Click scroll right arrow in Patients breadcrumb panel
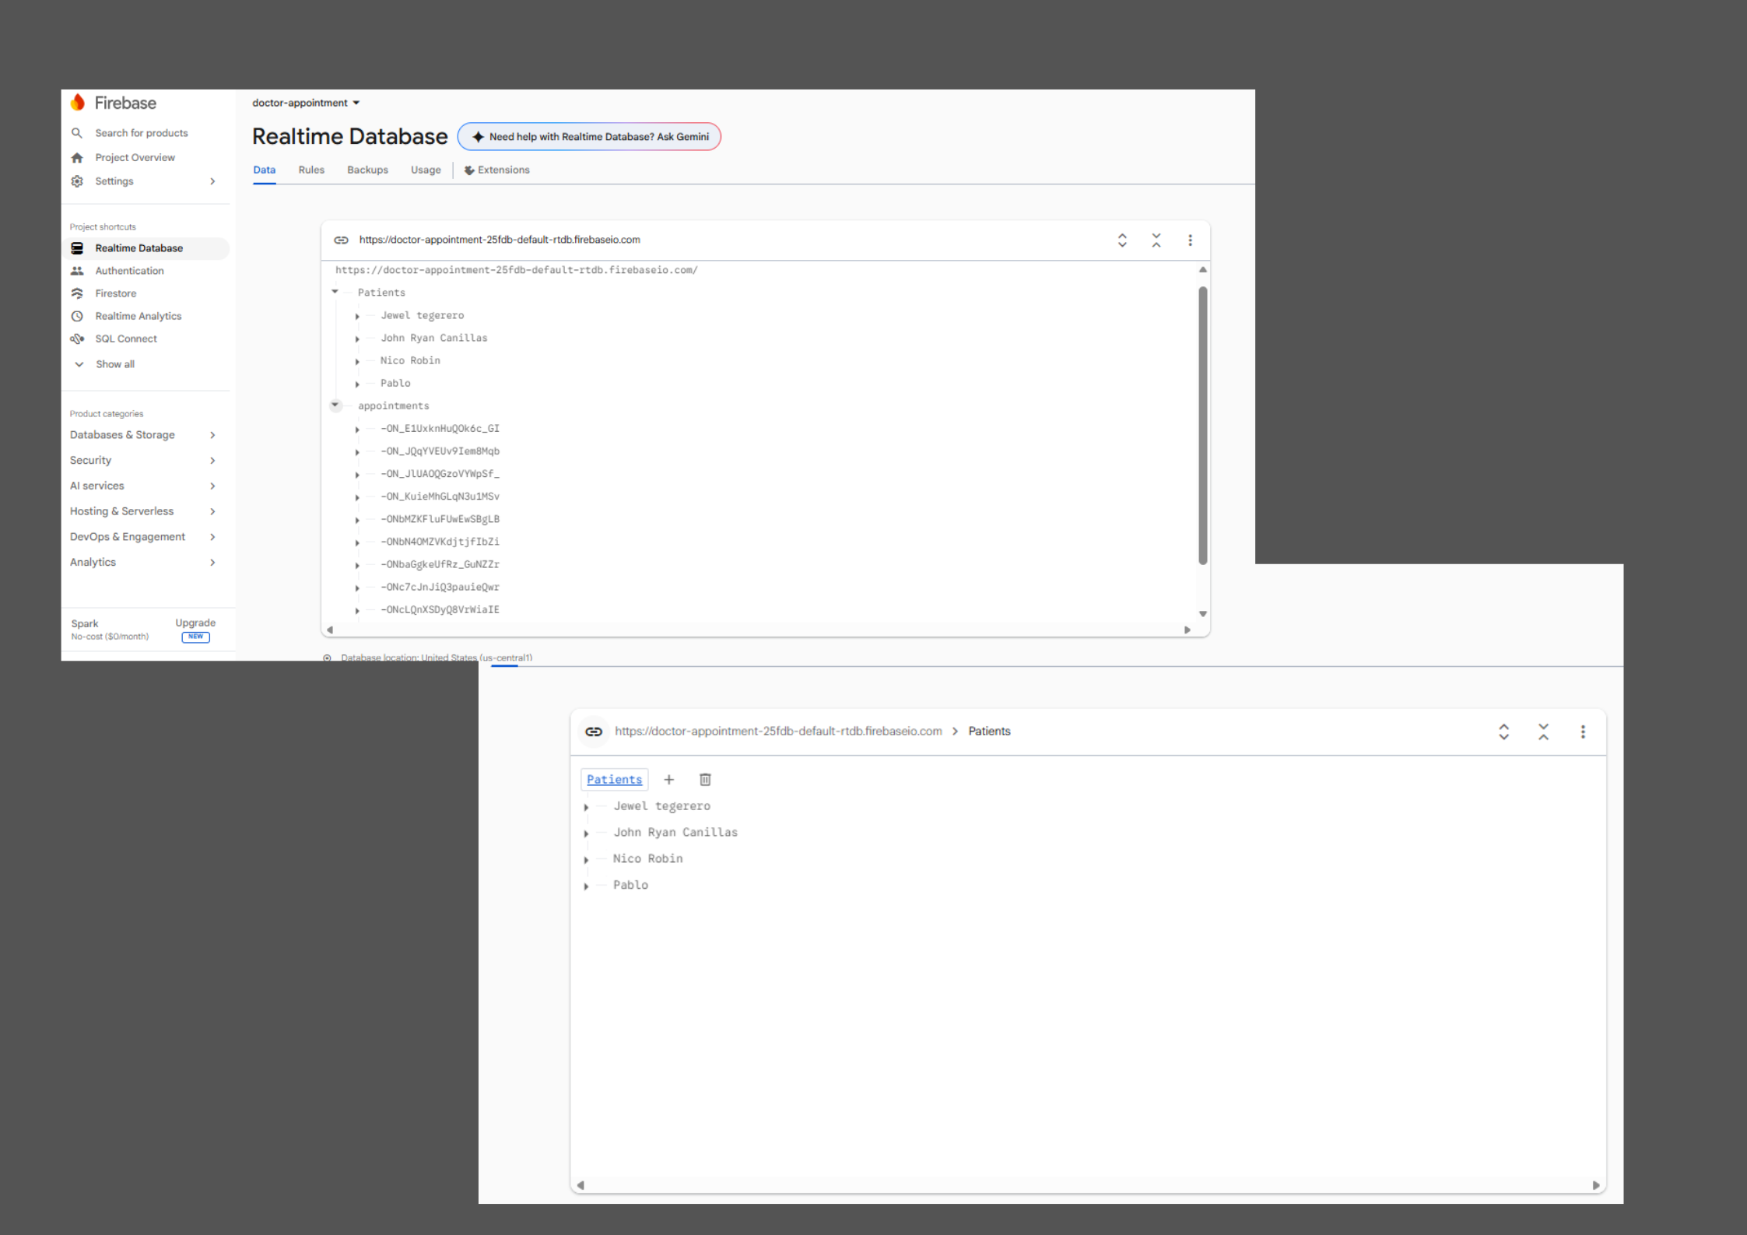The height and width of the screenshot is (1235, 1747). pyautogui.click(x=1596, y=1185)
